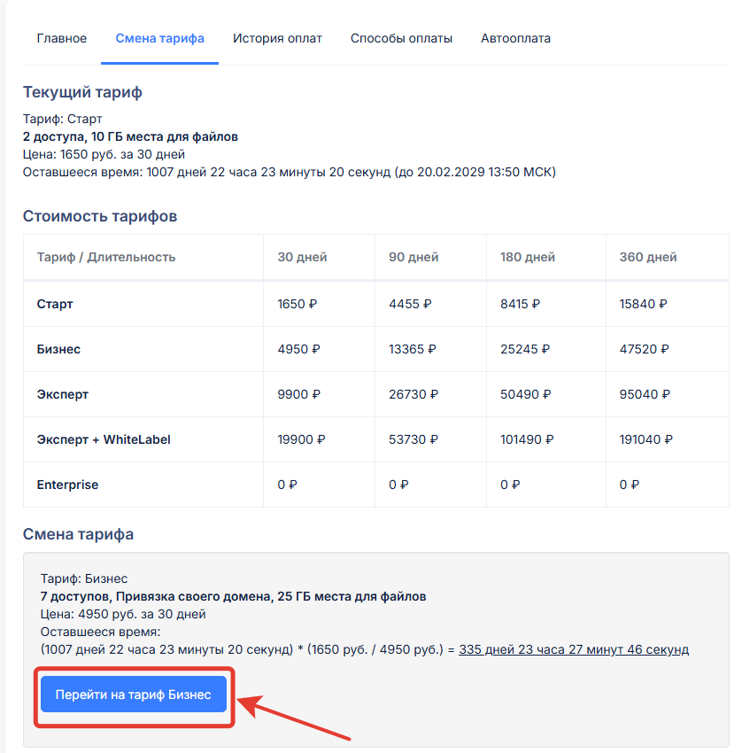Click the Перейти на тариф Бизнес button
The height and width of the screenshot is (753, 742).
pyautogui.click(x=134, y=695)
